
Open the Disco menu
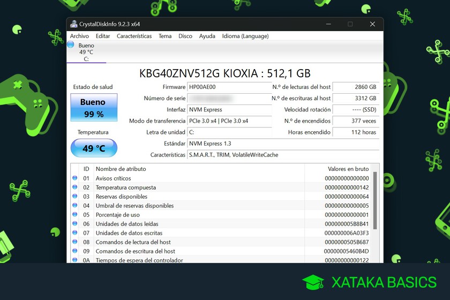185,36
